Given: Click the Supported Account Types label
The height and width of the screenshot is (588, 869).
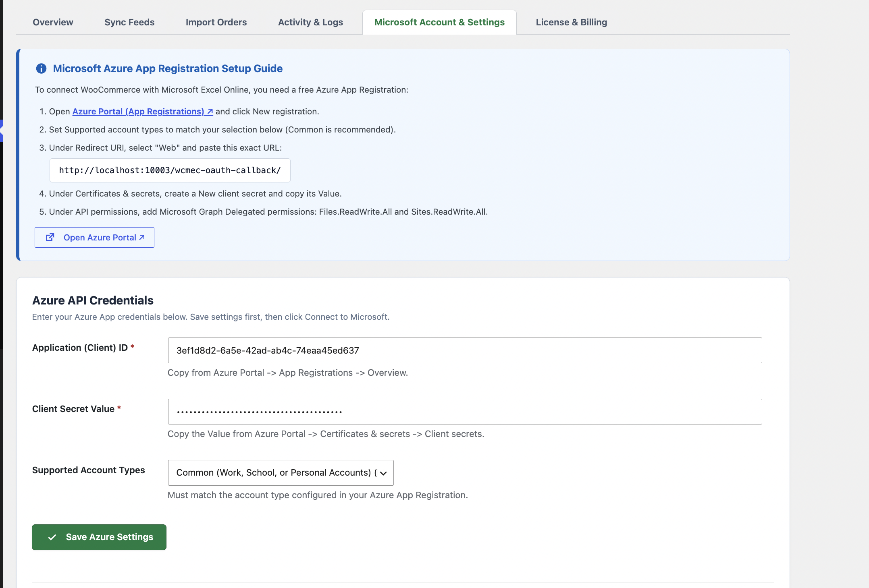Looking at the screenshot, I should pyautogui.click(x=88, y=470).
